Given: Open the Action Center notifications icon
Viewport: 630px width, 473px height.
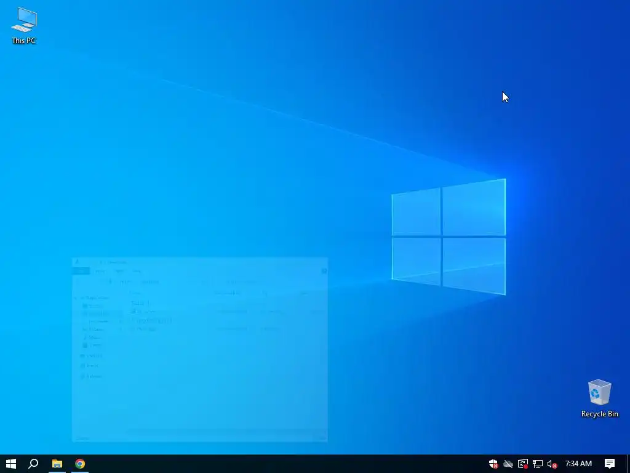Looking at the screenshot, I should [x=610, y=464].
